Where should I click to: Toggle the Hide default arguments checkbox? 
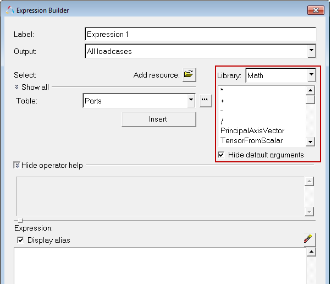(x=221, y=155)
